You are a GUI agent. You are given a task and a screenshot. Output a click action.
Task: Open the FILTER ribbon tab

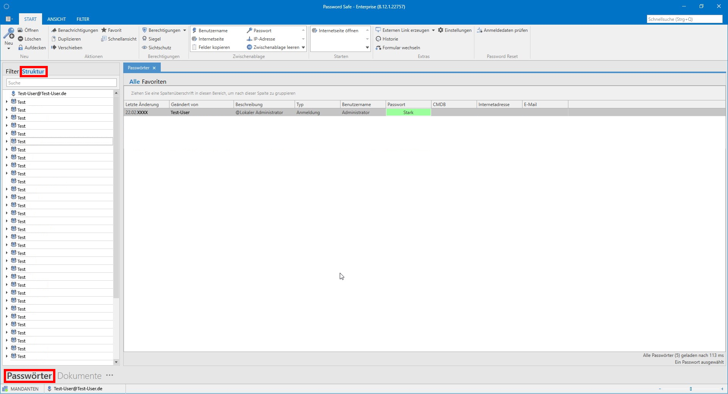point(83,19)
